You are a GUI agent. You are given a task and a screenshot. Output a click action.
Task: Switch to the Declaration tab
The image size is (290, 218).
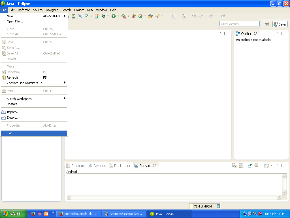120,166
